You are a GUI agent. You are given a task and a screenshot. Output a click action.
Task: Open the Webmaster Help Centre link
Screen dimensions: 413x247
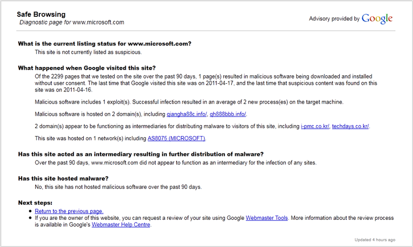click(x=121, y=225)
